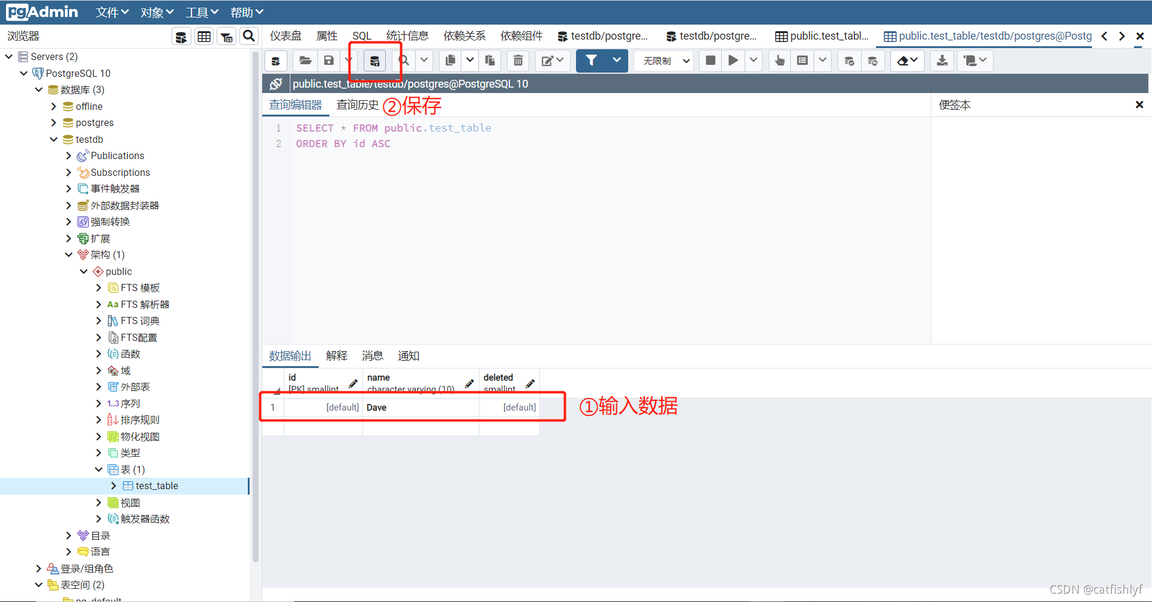Click the Edit pencil toolbar icon
This screenshot has width=1152, height=602.
click(553, 61)
